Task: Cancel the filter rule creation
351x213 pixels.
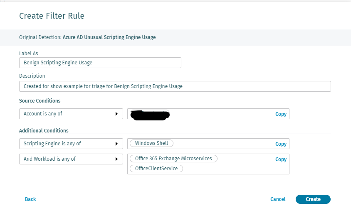Action: coord(278,199)
